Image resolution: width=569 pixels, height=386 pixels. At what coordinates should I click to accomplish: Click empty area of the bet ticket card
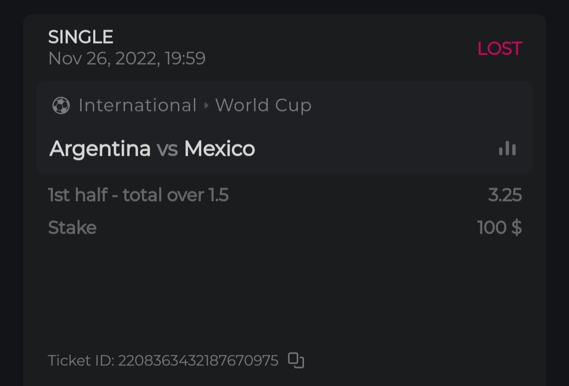(284, 295)
